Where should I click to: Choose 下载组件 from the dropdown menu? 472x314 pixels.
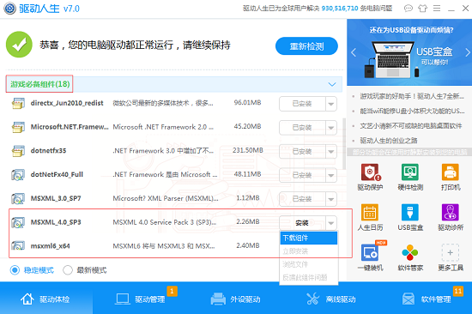coord(309,238)
